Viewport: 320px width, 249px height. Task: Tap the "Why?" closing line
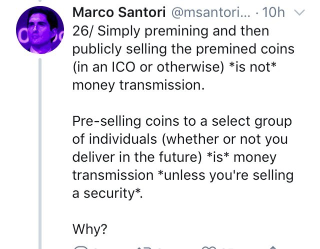pos(90,229)
